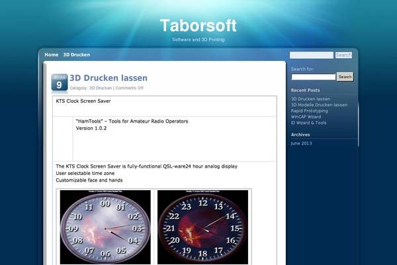Open the Home menu item
The image size is (397, 265).
point(52,54)
